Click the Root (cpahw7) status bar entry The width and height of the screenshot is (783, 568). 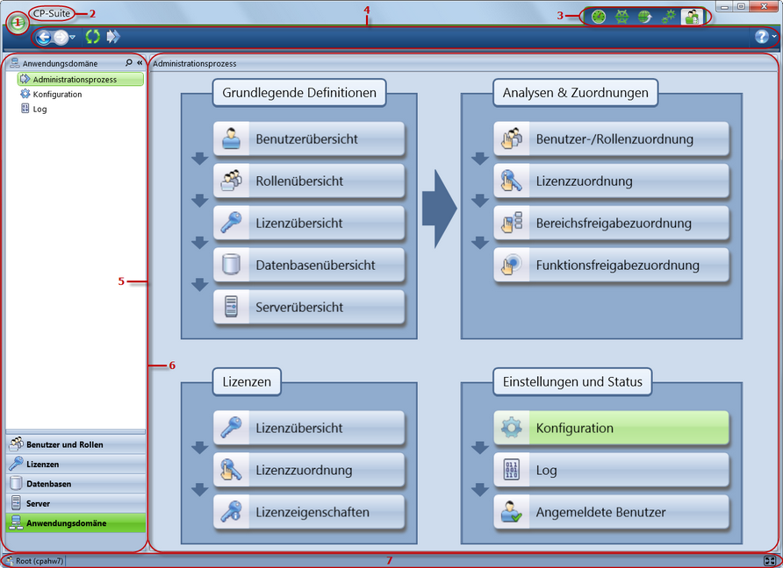pos(34,561)
